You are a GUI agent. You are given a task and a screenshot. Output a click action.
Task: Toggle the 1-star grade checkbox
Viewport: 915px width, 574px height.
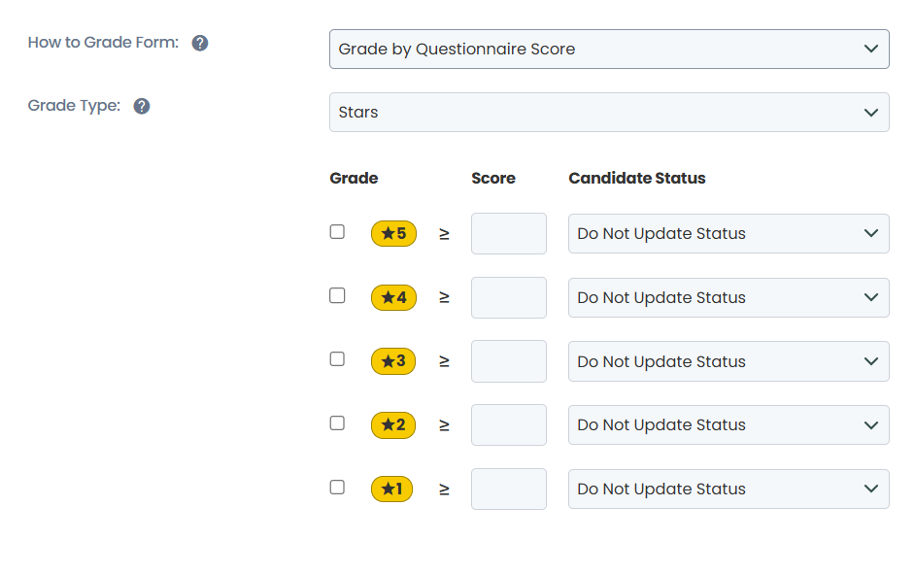click(x=337, y=488)
